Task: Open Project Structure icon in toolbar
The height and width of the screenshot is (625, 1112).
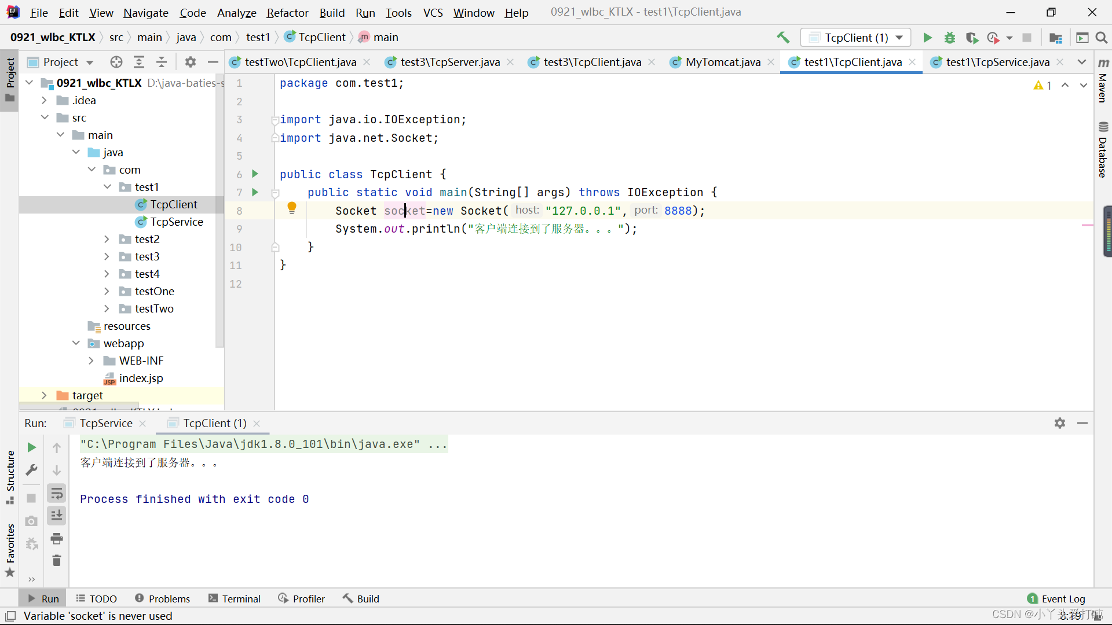Action: [1056, 38]
